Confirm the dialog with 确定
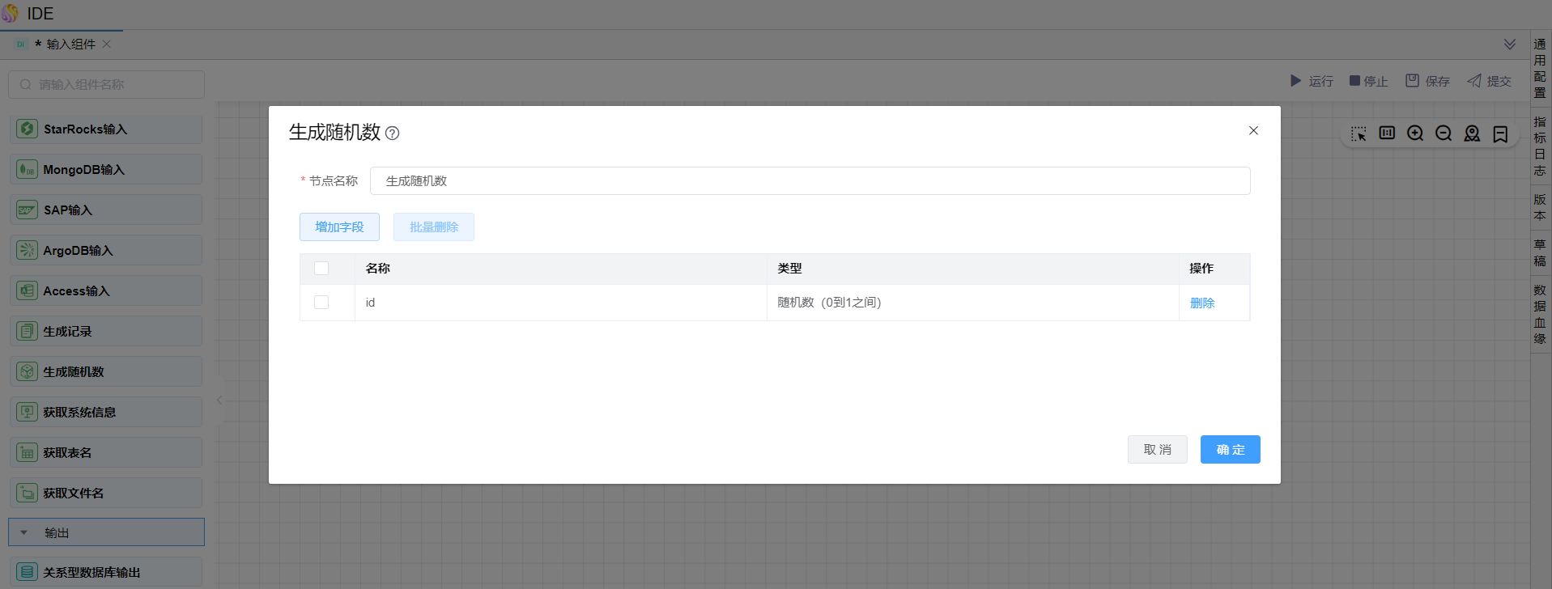The height and width of the screenshot is (589, 1552). (1231, 449)
